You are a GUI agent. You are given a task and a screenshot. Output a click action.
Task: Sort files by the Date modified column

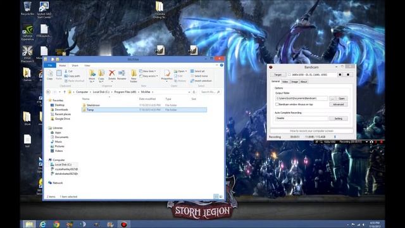[x=147, y=99]
